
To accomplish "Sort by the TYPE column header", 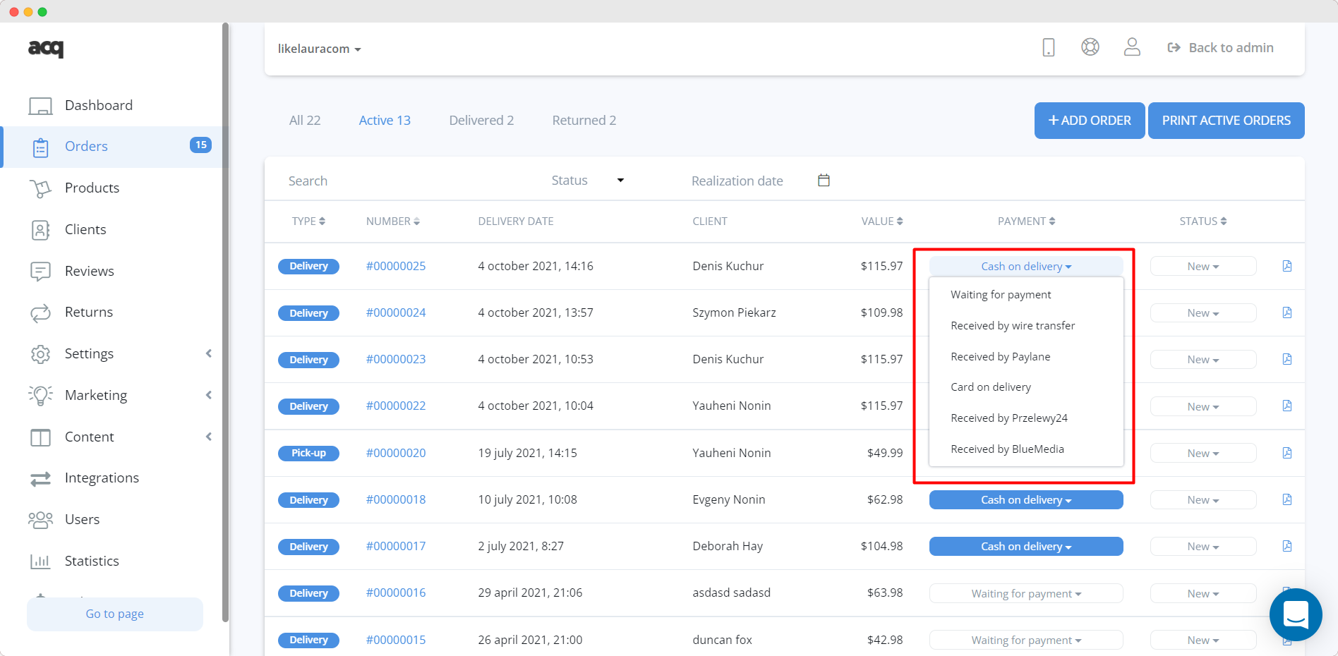I will [308, 221].
